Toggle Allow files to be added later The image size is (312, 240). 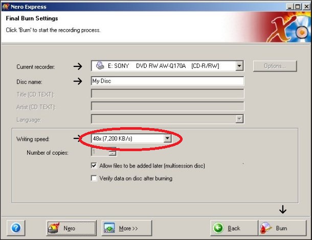[94, 165]
